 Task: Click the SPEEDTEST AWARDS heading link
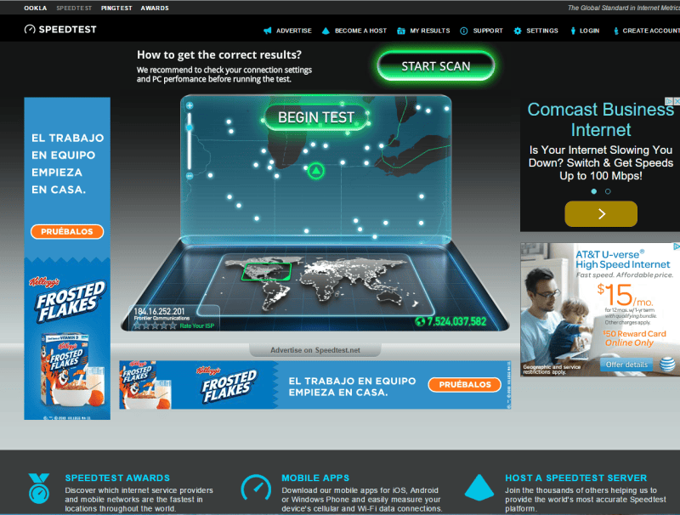[117, 478]
